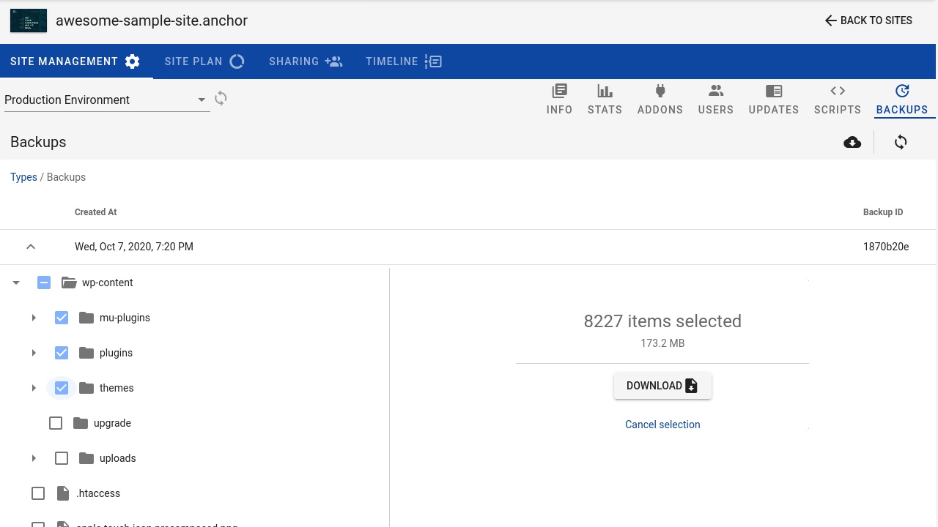Click the upgrade folder icon

click(x=81, y=423)
